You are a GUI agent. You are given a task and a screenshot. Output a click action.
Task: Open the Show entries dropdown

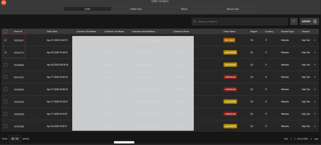[15, 139]
